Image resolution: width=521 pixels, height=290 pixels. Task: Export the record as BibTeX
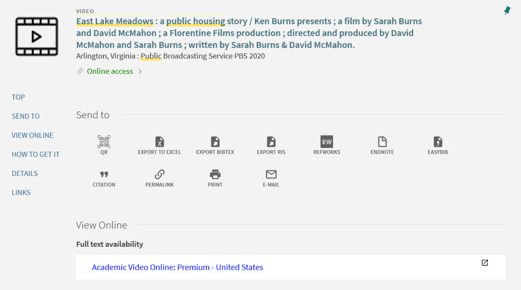[215, 145]
